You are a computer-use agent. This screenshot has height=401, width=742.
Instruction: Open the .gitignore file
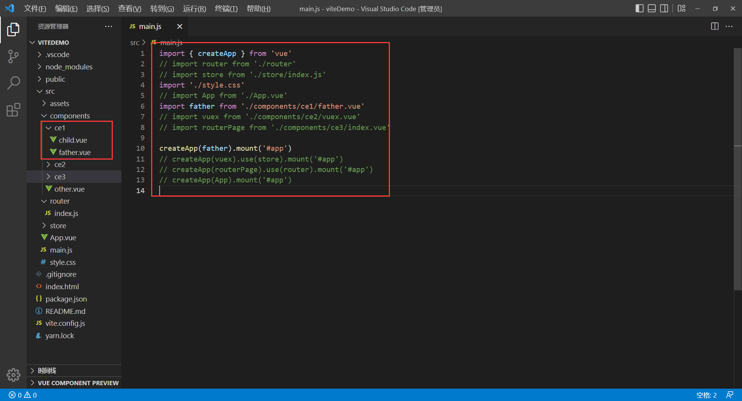click(74, 274)
